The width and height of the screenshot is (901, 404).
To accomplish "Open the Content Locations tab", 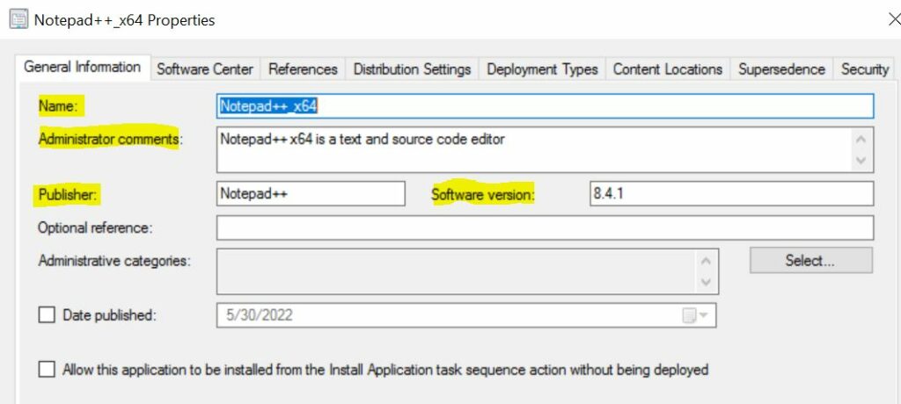I will (668, 69).
